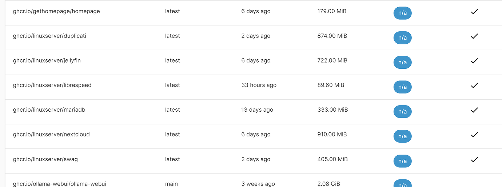This screenshot has width=502, height=187.
Task: Click the checkmark icon for linuxserver/swag
Action: [x=474, y=159]
